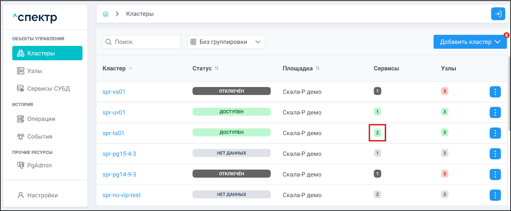Open three-dot menu for spr-no-vip-test row
511x211 pixels.
[495, 195]
